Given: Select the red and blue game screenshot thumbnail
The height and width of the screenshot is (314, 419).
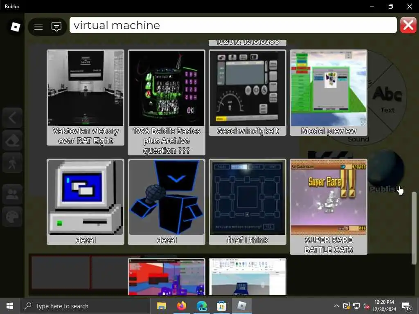Looking at the screenshot, I should tap(167, 277).
